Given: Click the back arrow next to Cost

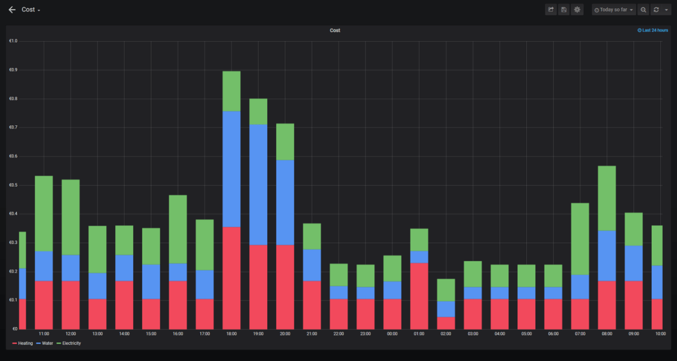Looking at the screenshot, I should (x=11, y=9).
